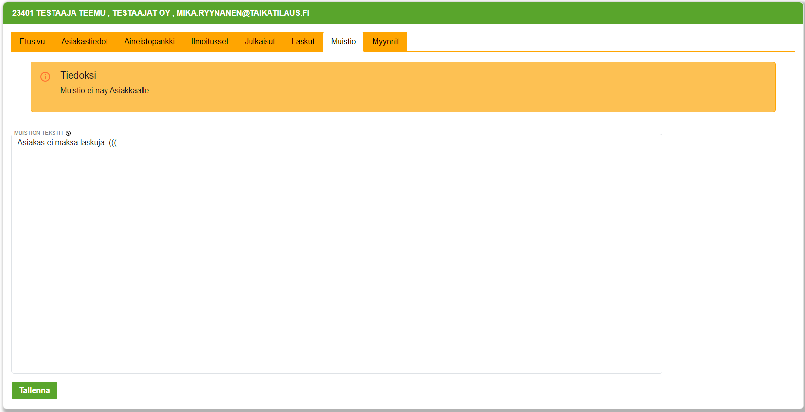Open the Laskut tab
This screenshot has height=412, width=805.
click(x=303, y=42)
